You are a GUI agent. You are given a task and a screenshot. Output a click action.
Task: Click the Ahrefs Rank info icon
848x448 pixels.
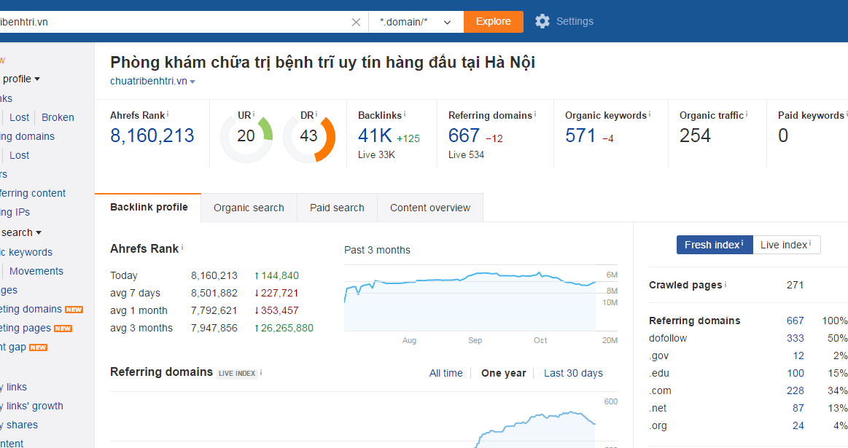coord(168,114)
